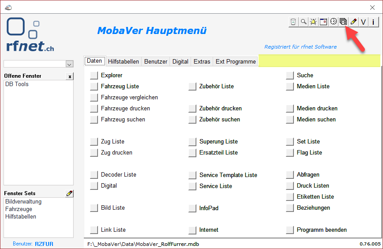Click square button for Fahrzeuge vergleichen
Screen dimensions: 383x249
tap(94, 98)
